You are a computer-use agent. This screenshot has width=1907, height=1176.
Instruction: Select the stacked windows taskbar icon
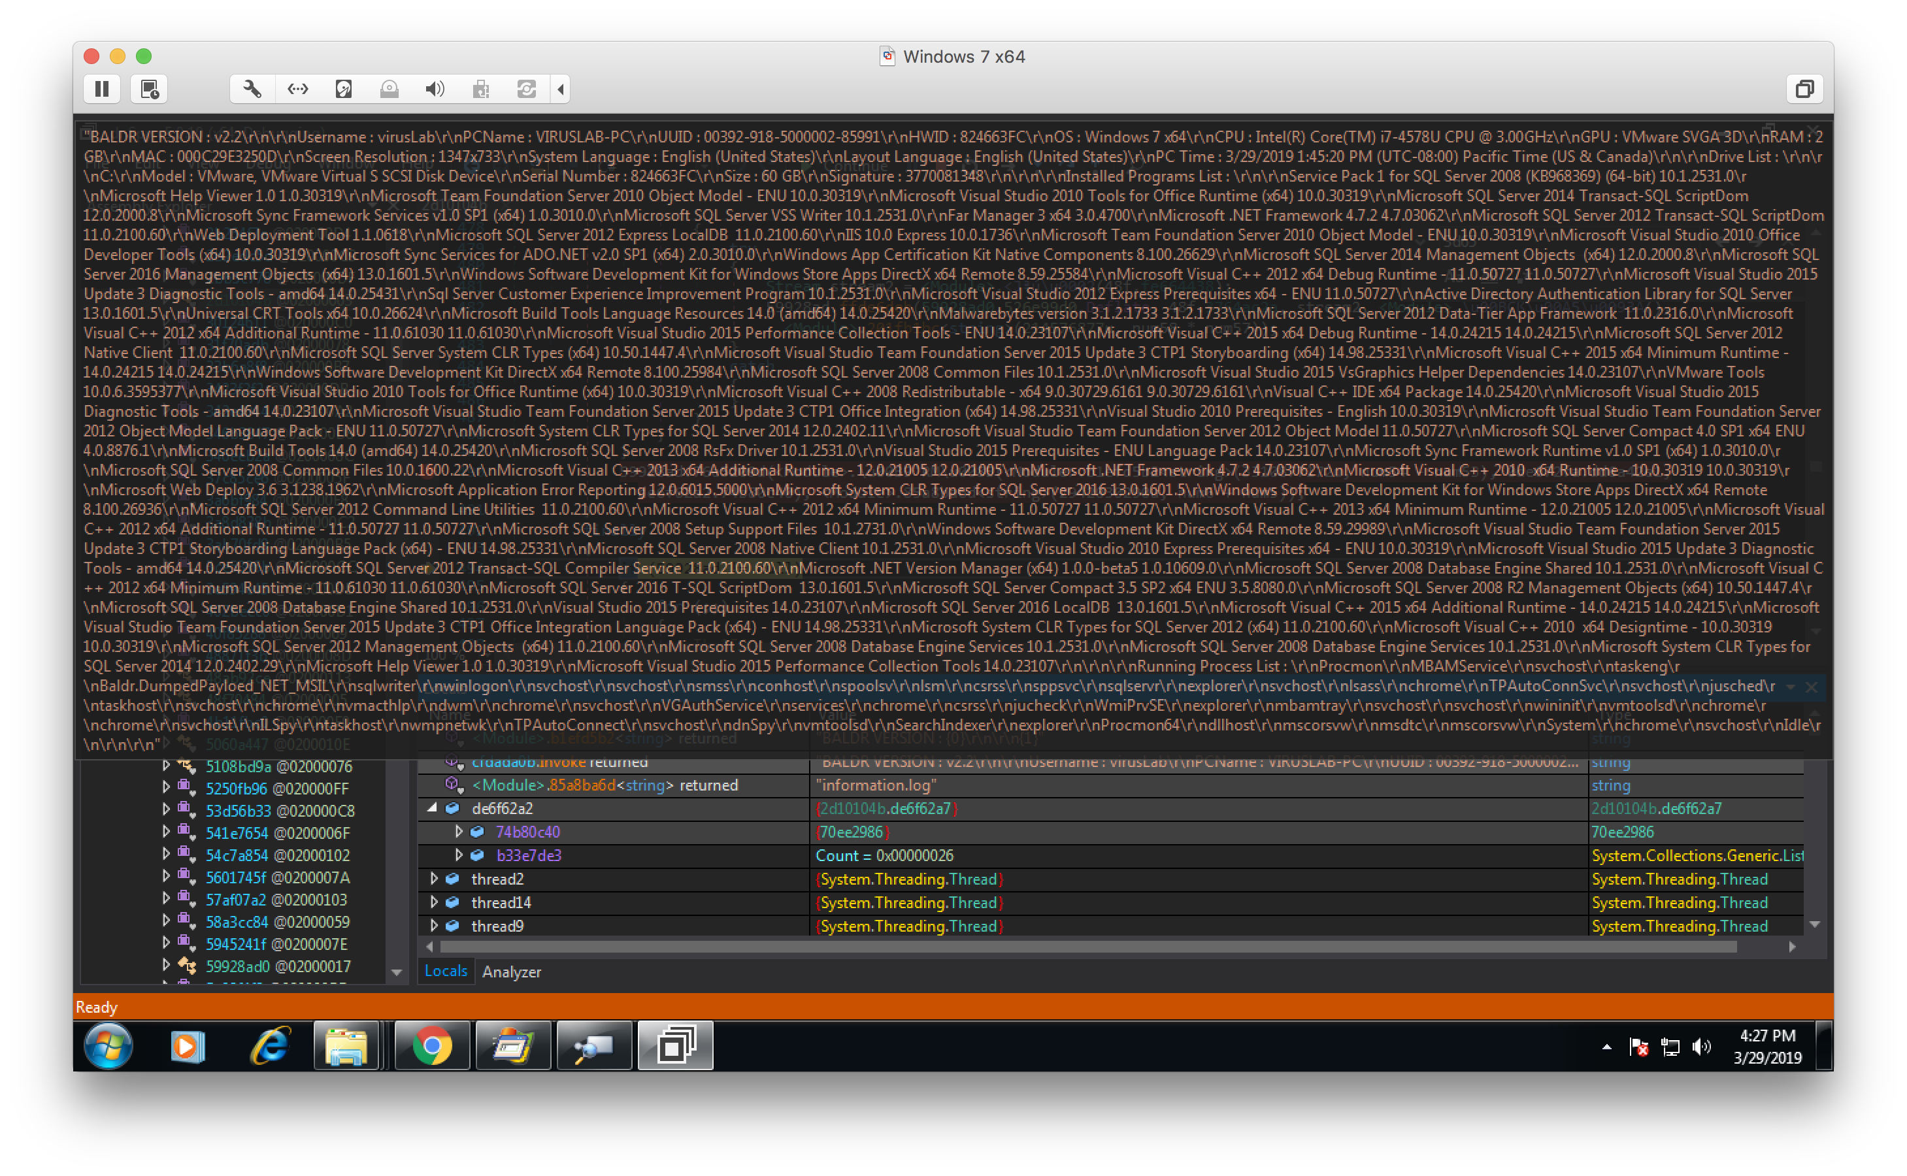pyautogui.click(x=675, y=1045)
